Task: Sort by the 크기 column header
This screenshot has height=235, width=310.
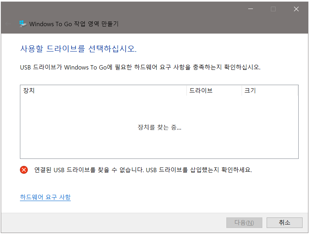Action: point(270,91)
